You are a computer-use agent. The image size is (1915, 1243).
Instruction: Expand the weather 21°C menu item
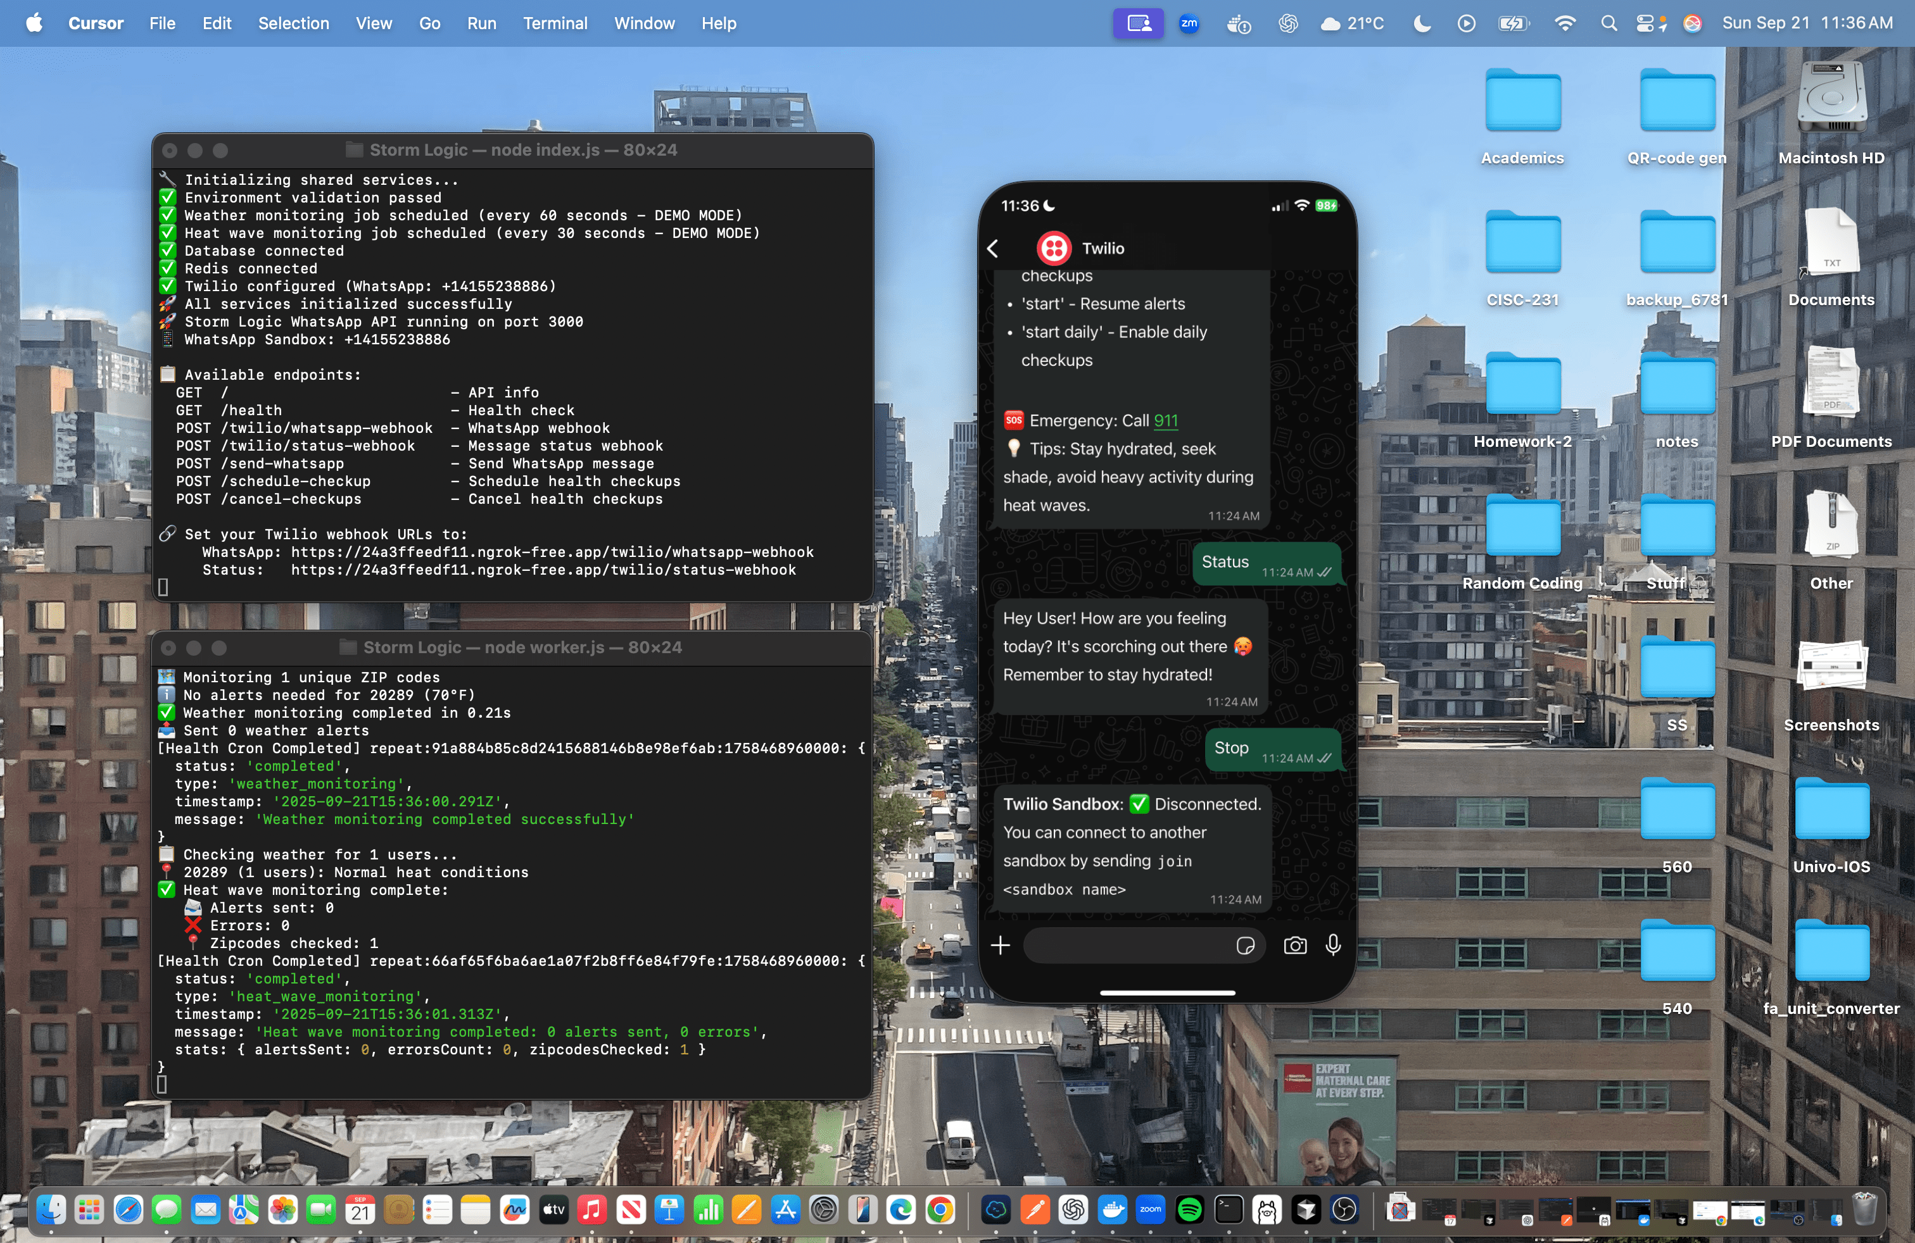click(x=1353, y=23)
